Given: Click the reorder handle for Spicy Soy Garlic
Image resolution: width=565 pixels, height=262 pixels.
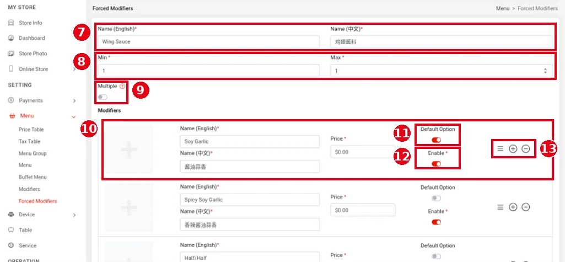Looking at the screenshot, I should 500,207.
